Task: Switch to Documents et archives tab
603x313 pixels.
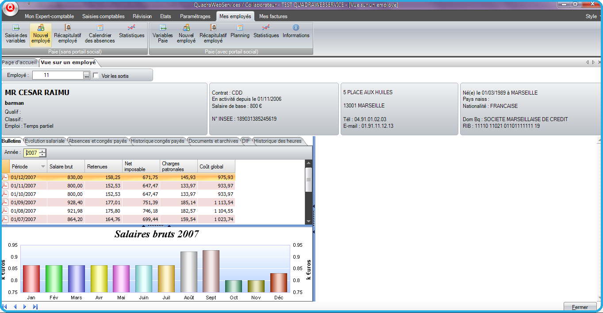Action: click(213, 141)
